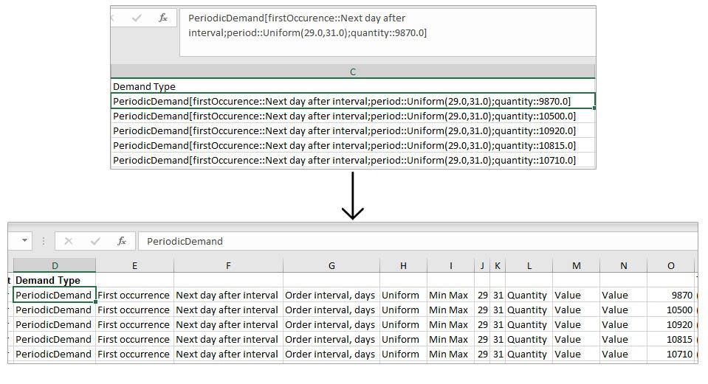The image size is (708, 384).
Task: Open the Name Box dropdown arrow
Action: coord(25,241)
